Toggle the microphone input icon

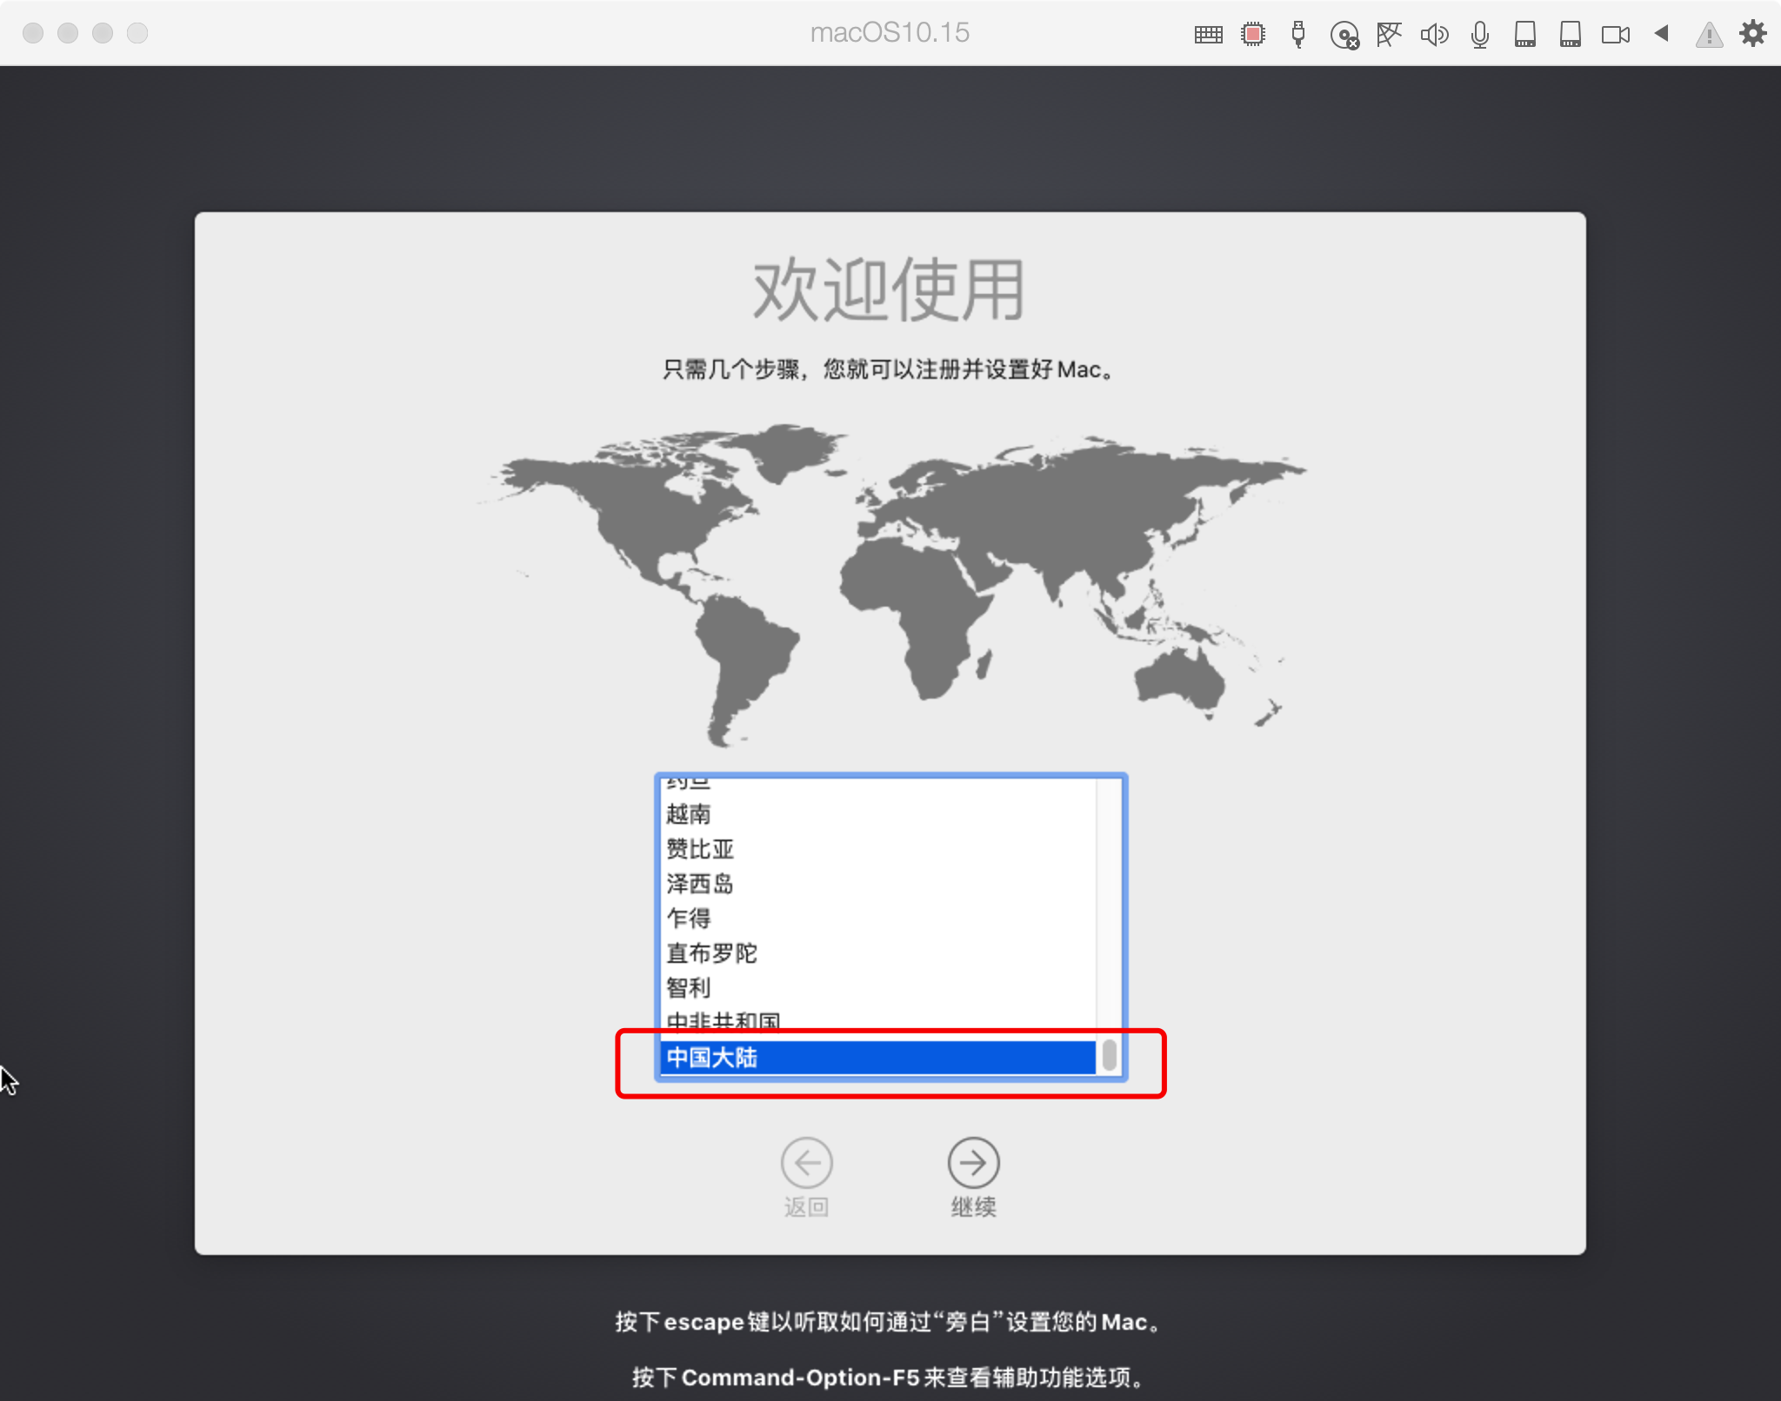[1480, 35]
